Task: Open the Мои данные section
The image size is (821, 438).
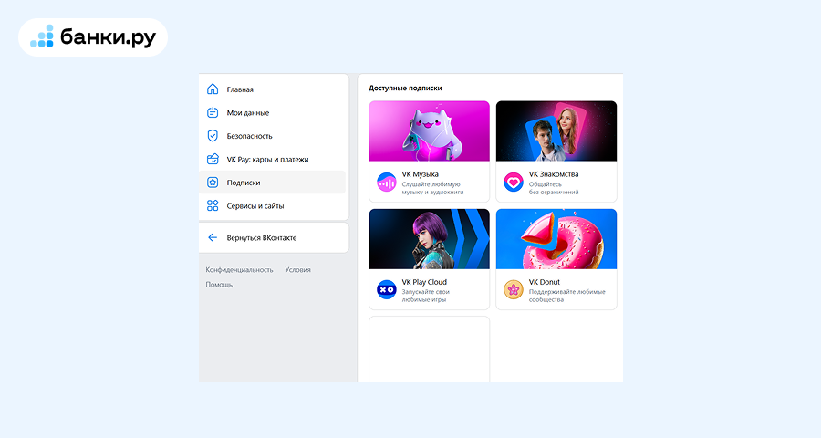Action: coord(272,112)
